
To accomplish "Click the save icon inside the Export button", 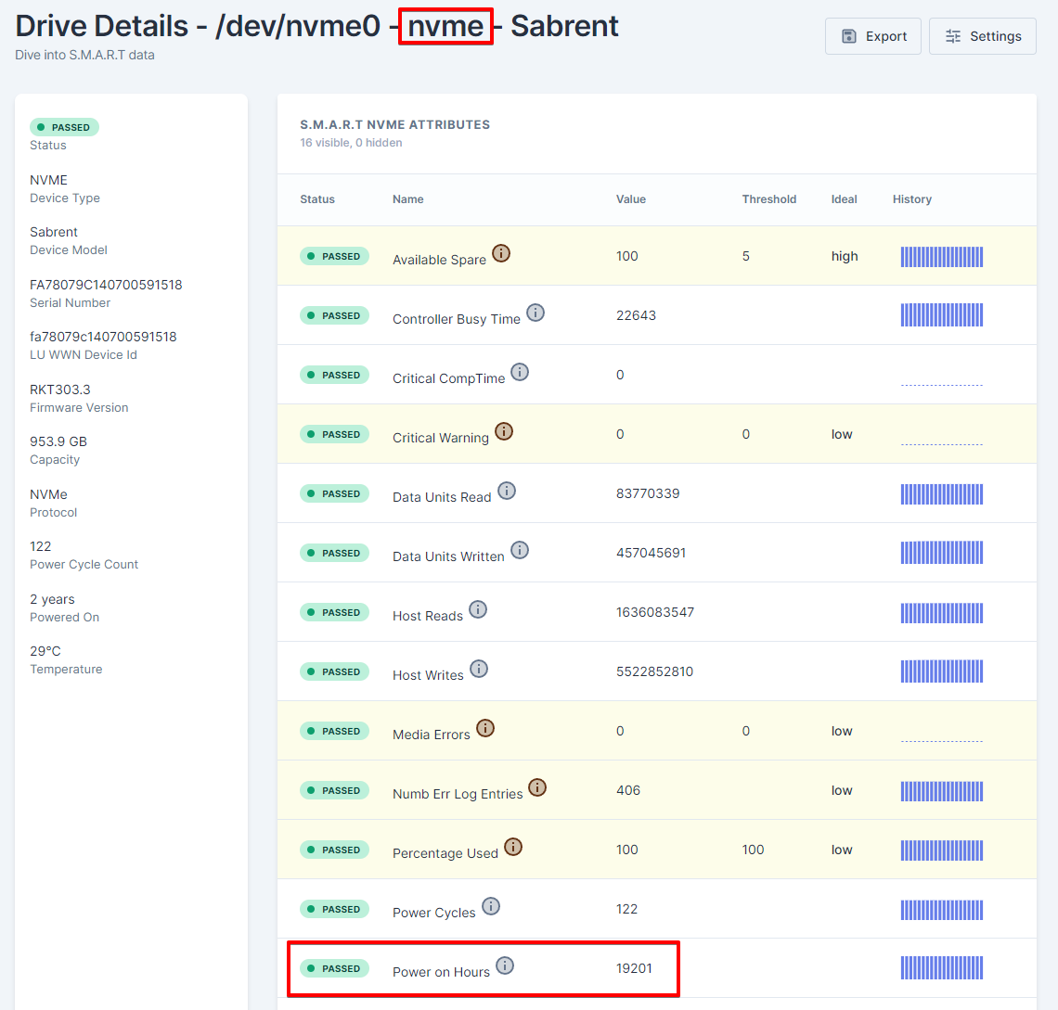I will (847, 36).
